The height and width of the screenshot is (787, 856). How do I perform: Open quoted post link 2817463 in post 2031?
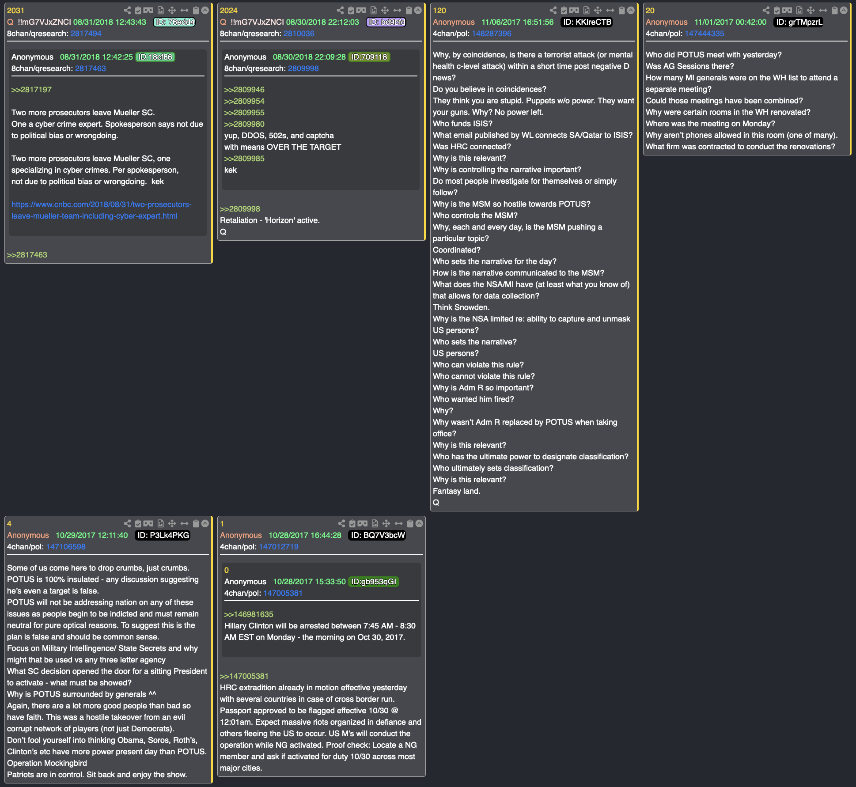[91, 68]
